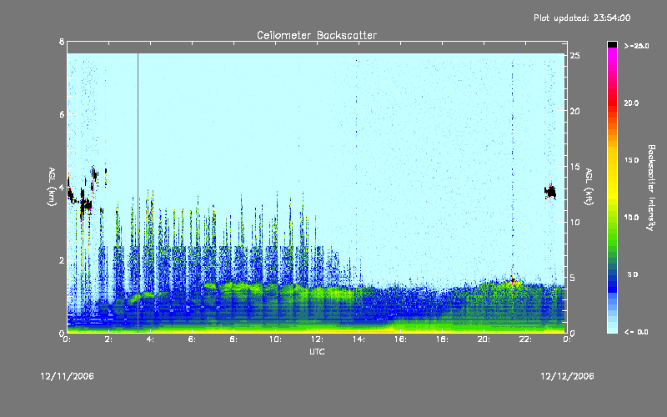Click the "20:" UTC hour tick label
667x417 pixels.
point(484,339)
